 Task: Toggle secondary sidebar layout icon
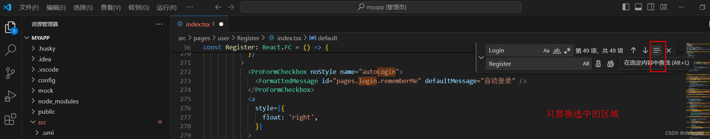tap(651, 7)
